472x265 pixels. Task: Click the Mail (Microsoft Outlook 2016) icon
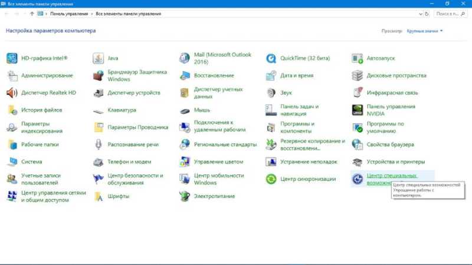[185, 58]
